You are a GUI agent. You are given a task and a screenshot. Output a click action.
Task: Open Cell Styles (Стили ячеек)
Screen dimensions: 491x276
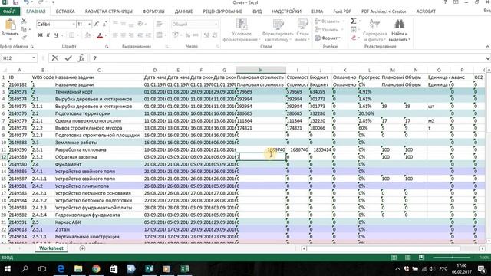tap(302, 31)
